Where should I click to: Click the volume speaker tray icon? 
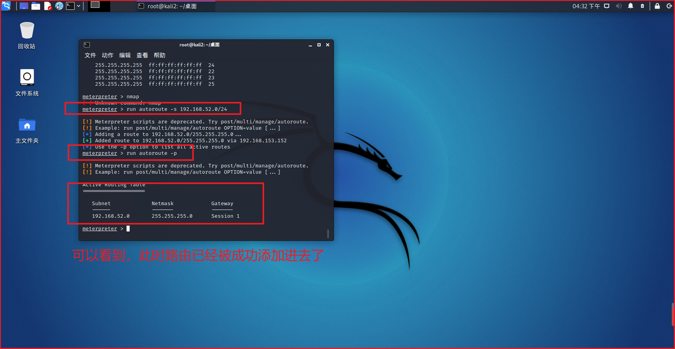(x=619, y=6)
